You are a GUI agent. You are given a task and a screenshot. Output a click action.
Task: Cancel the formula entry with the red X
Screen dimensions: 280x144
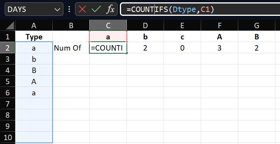(x=82, y=9)
